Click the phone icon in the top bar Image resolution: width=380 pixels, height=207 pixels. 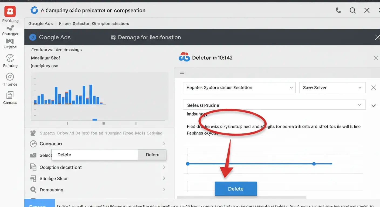pos(338,10)
